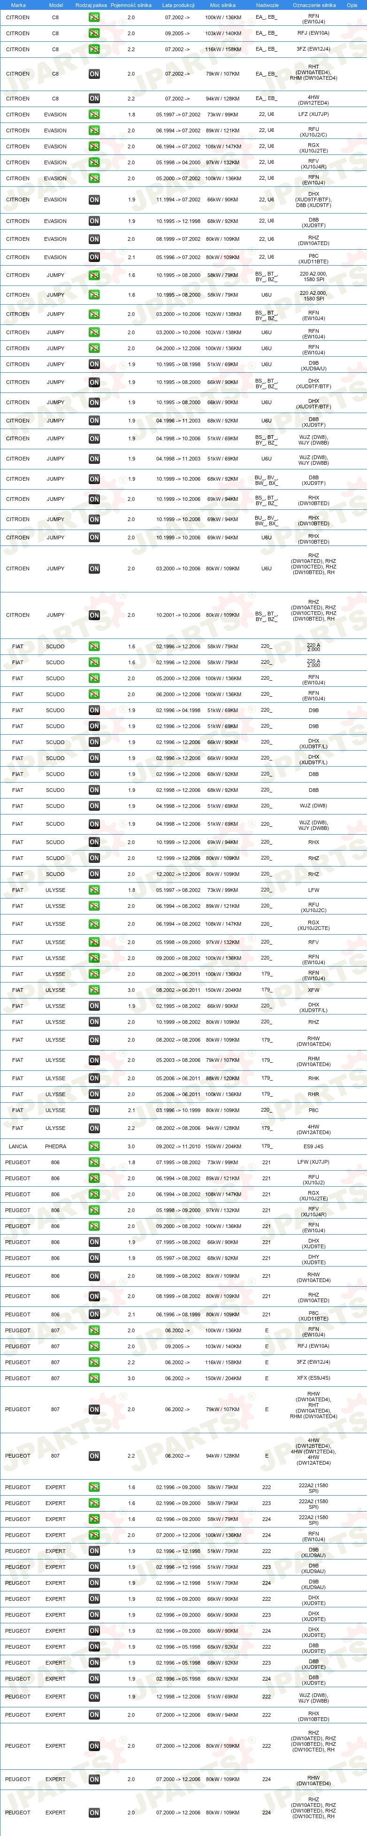Click engine code 'XFX (ES9J4S)'
The image size is (367, 1836).
click(313, 1378)
